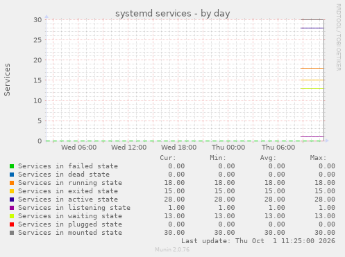Select 'Services in listening state' legend label
The height and width of the screenshot is (257, 345).
point(74,208)
